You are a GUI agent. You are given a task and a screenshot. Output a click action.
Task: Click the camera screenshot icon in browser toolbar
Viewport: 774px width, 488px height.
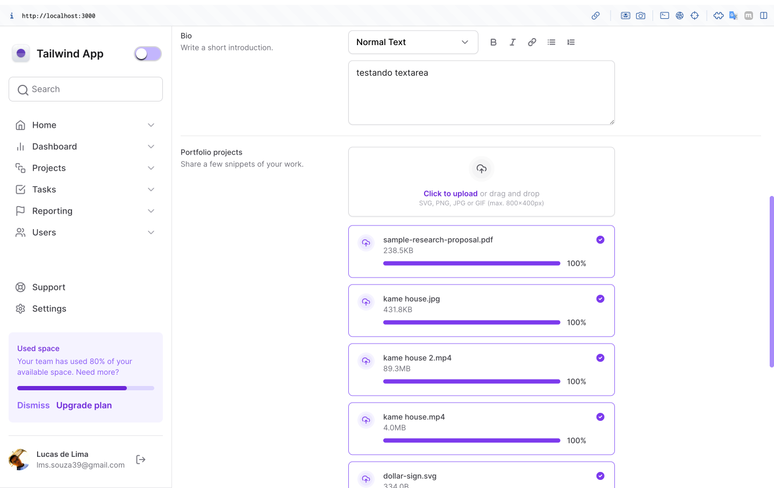point(641,16)
